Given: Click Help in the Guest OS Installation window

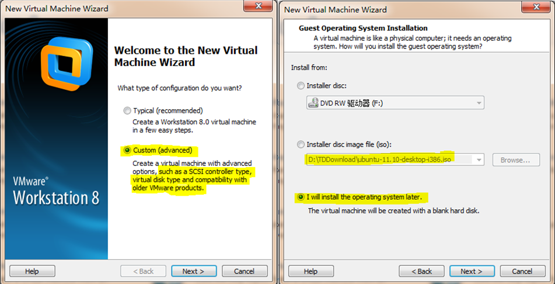Looking at the screenshot, I should point(311,271).
